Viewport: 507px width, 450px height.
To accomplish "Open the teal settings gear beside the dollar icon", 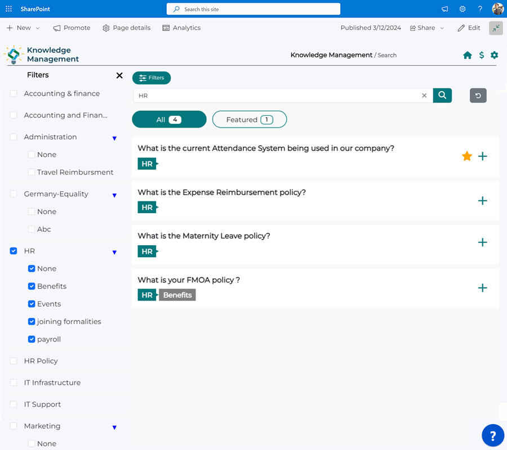I will [x=495, y=55].
